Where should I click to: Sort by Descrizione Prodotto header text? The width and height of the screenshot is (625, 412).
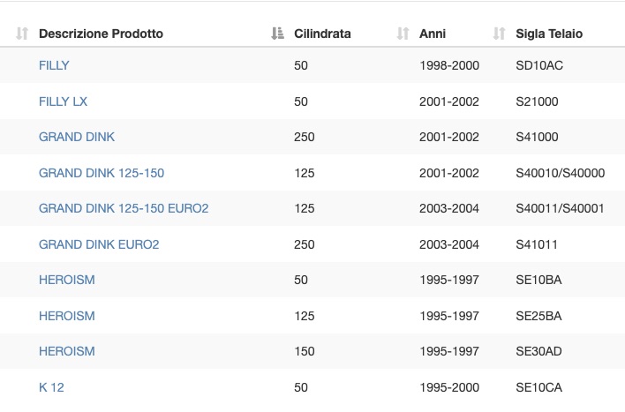pos(101,34)
